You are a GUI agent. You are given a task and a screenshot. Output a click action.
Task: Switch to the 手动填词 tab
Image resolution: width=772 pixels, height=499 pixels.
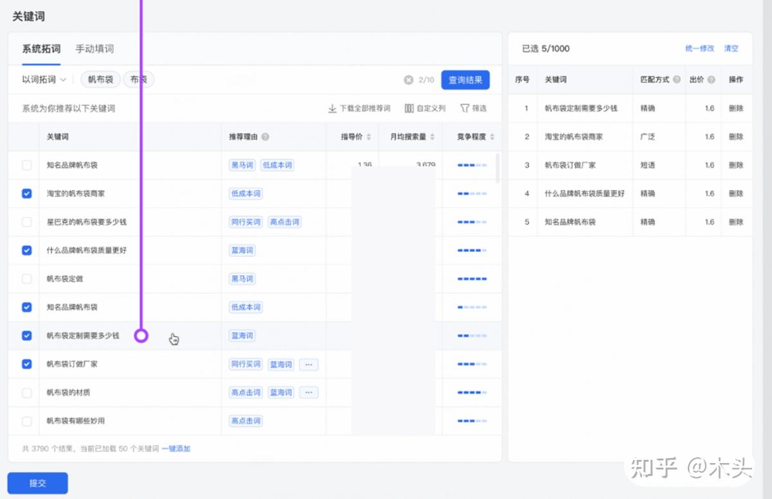[94, 49]
